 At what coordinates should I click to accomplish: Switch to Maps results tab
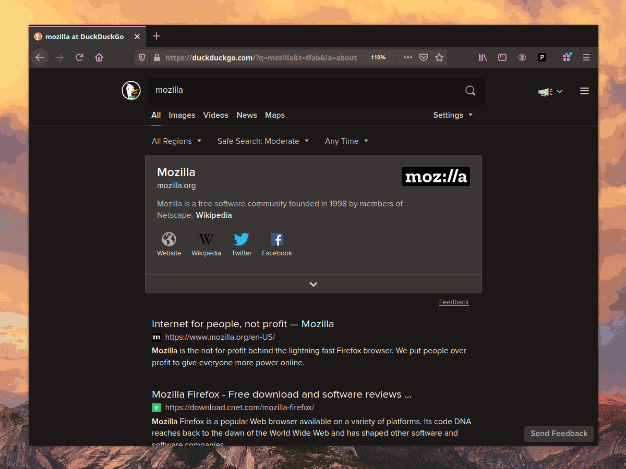(x=275, y=115)
